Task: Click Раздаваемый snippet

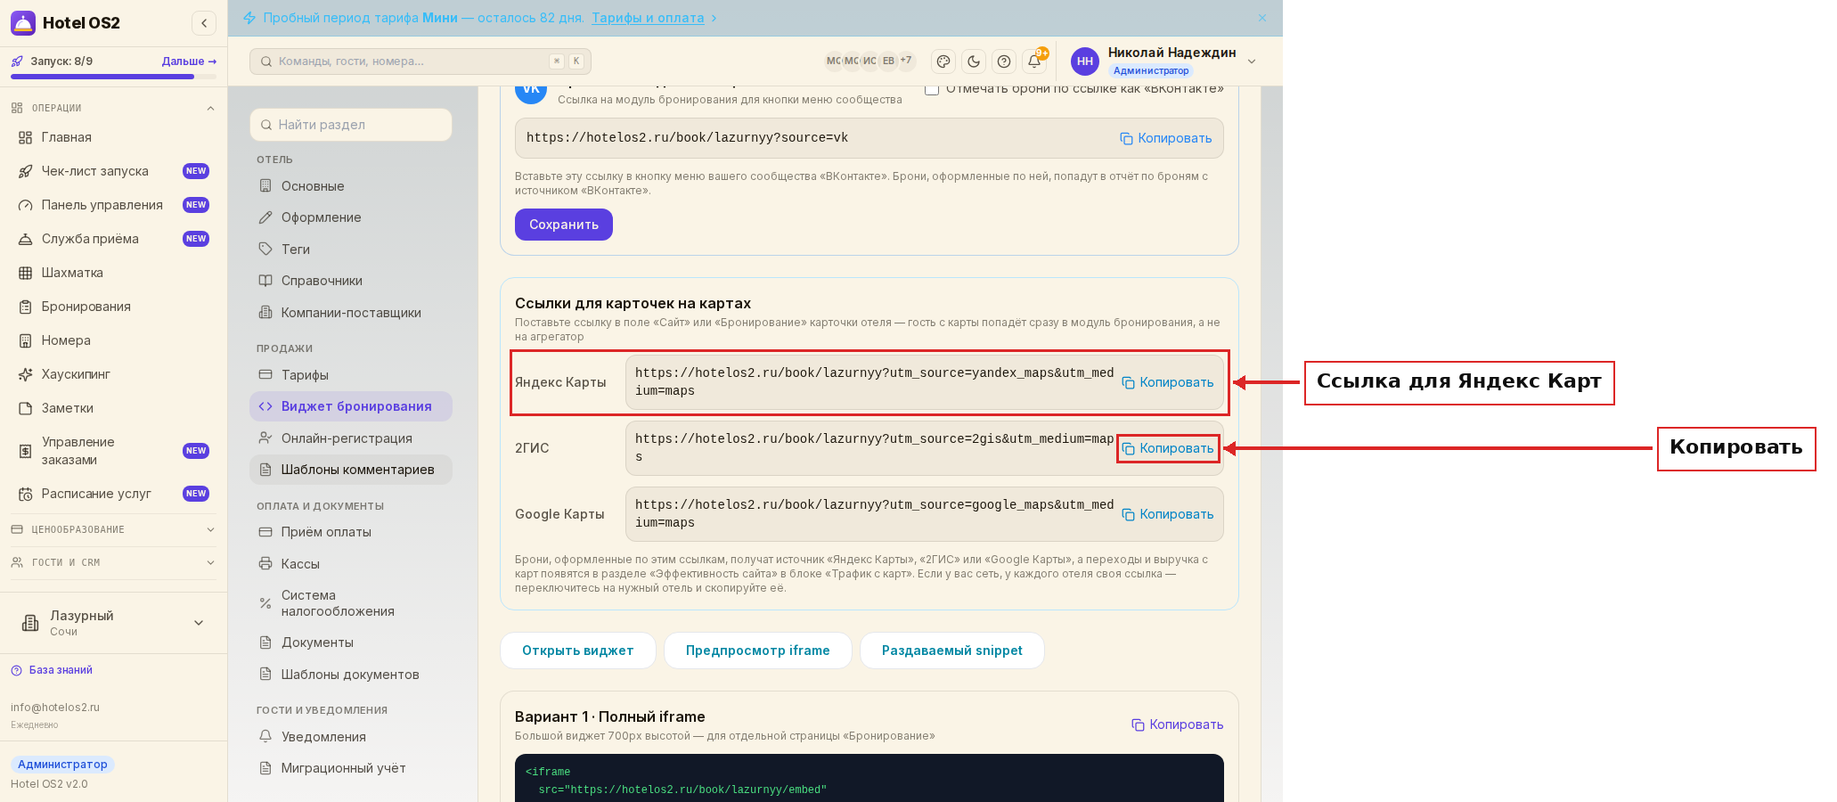Action: 952,651
